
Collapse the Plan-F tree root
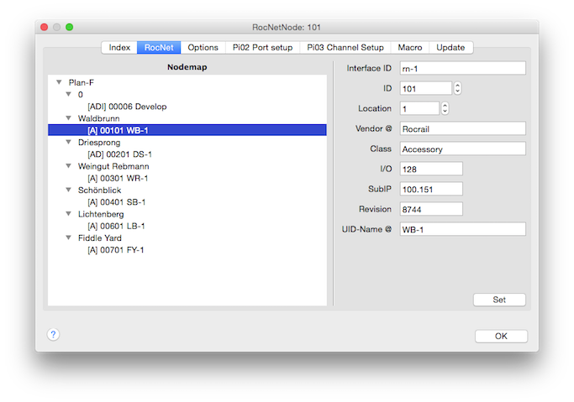59,83
